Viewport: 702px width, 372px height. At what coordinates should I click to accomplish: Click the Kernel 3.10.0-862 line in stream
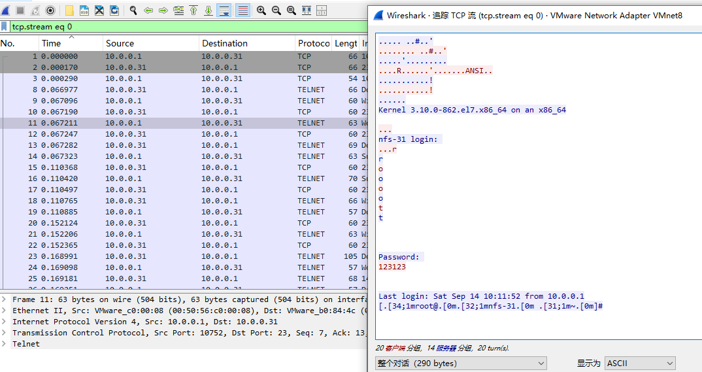point(473,110)
